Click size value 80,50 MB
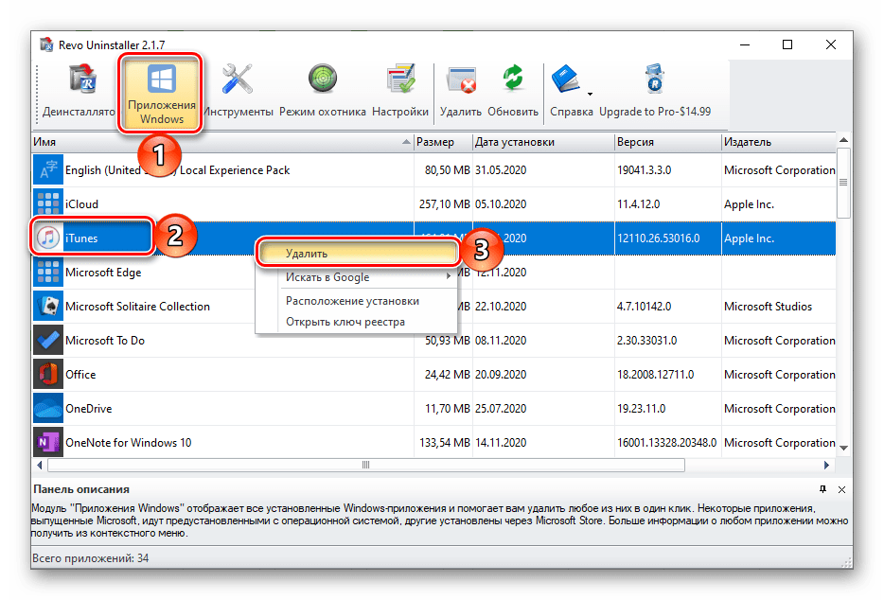This screenshot has width=884, height=600. (x=447, y=169)
